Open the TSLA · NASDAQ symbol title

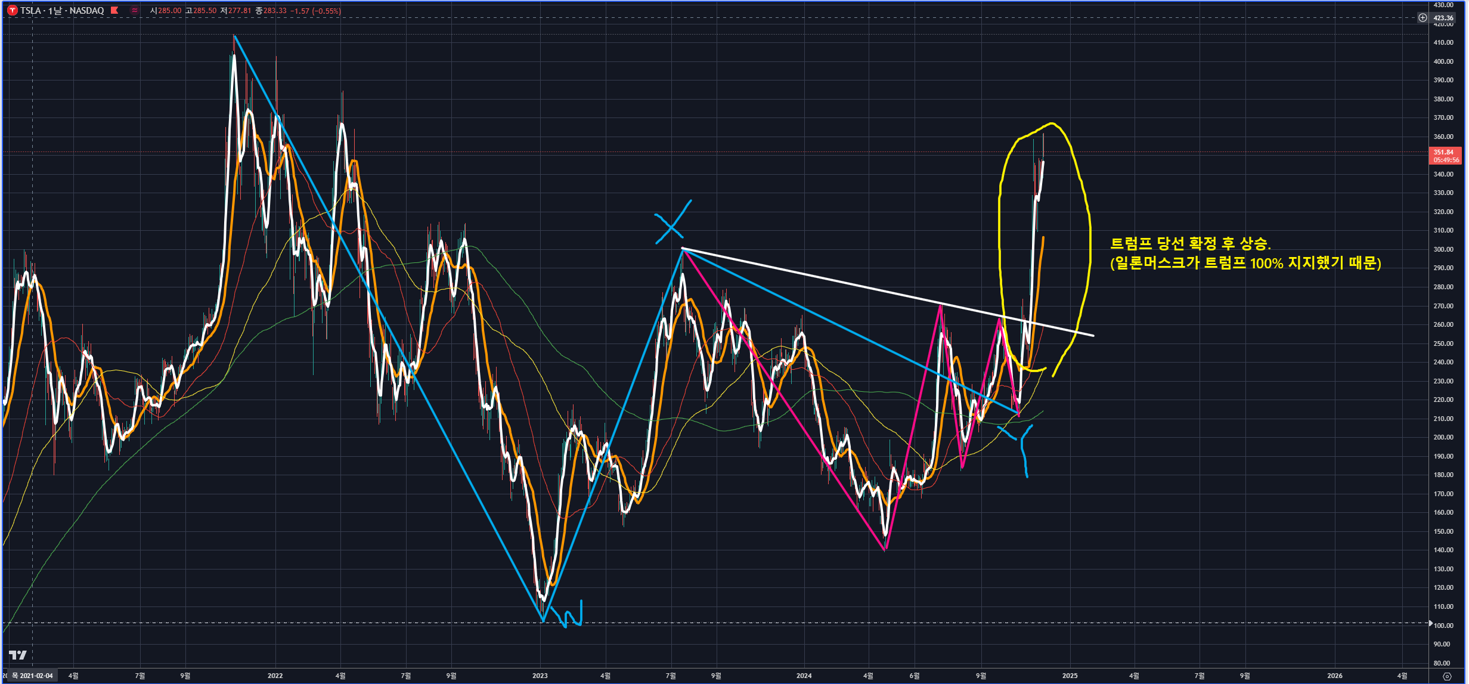click(62, 11)
